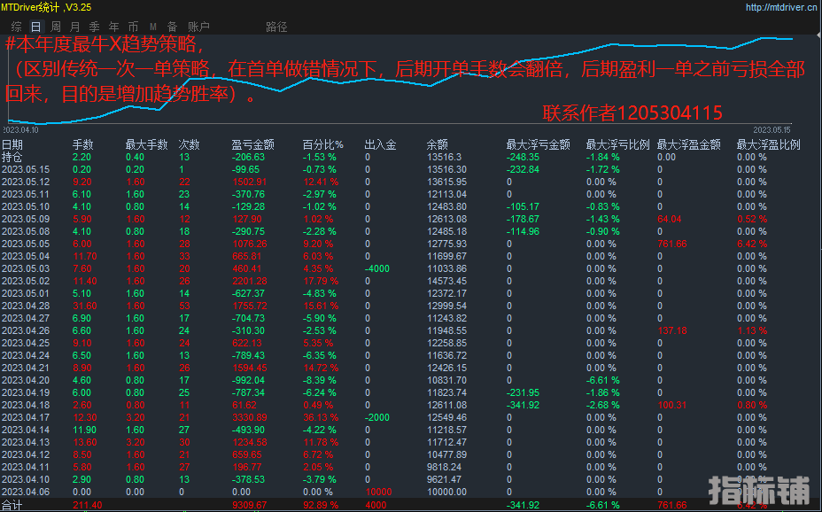Open the 备 notes tab
The height and width of the screenshot is (512, 822).
[x=173, y=27]
